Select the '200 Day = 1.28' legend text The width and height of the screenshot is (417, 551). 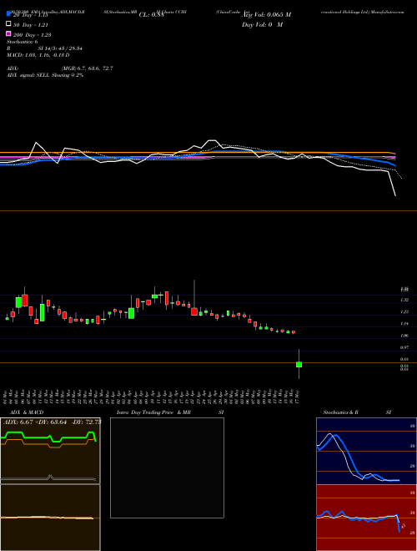(x=33, y=35)
